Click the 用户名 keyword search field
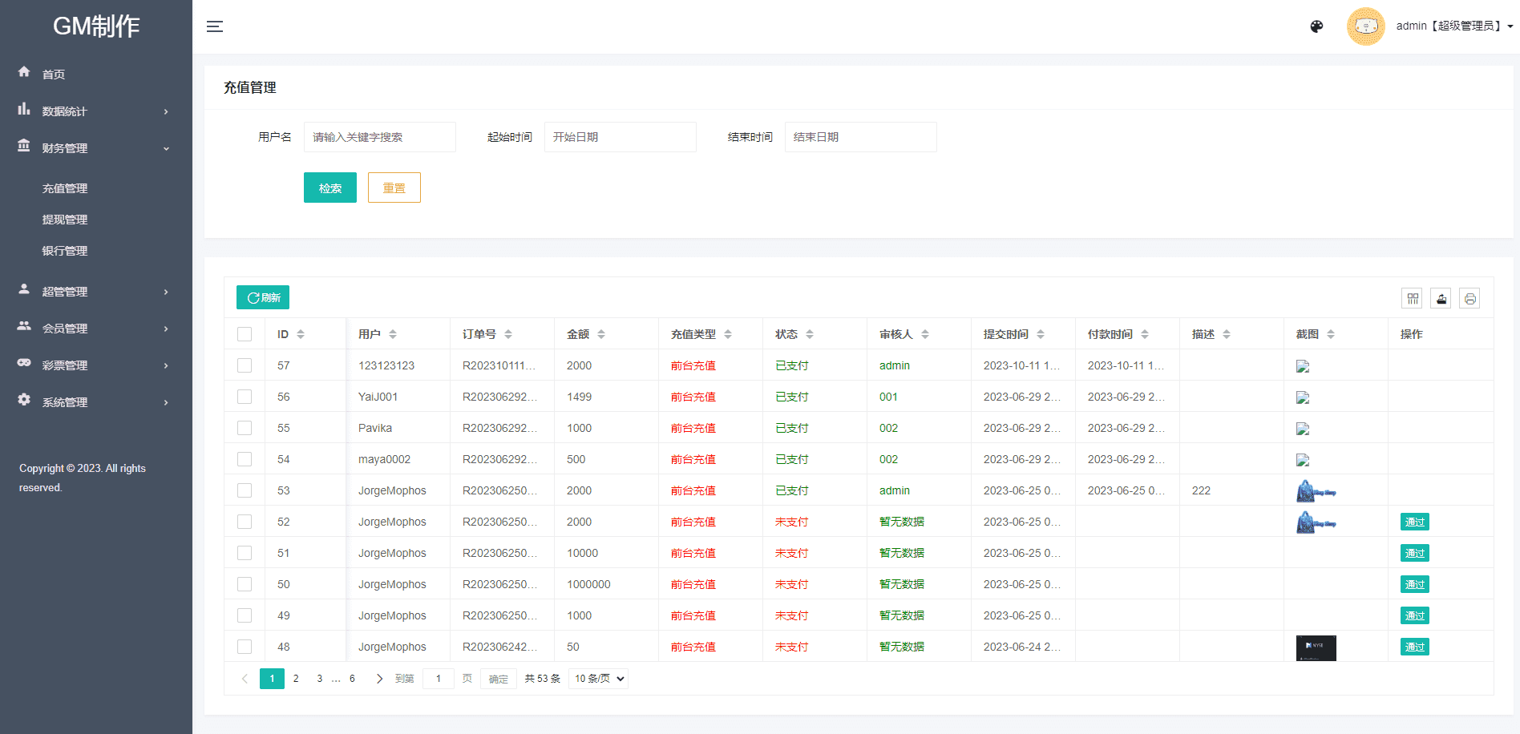 [x=379, y=137]
